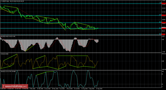Open the www.instaforex.com watermark link
Image resolution: width=166 pixels, height=90 pixels.
15,86
